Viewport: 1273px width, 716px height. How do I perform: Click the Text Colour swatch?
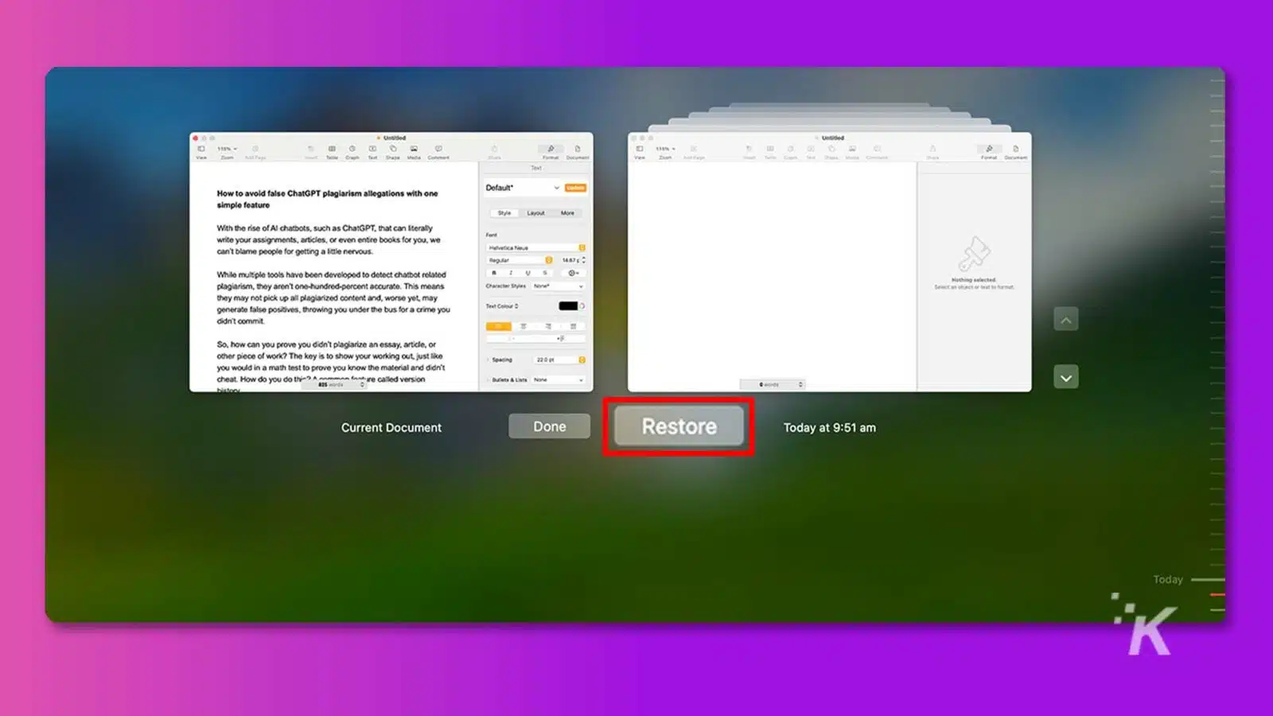click(569, 305)
